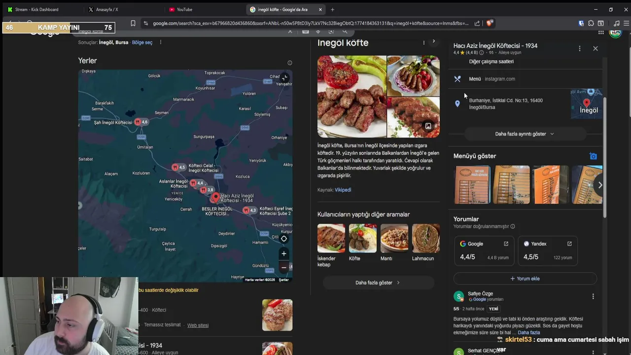Image resolution: width=631 pixels, height=355 pixels.
Task: Open Google reviews 4,4/5 card
Action: click(484, 250)
